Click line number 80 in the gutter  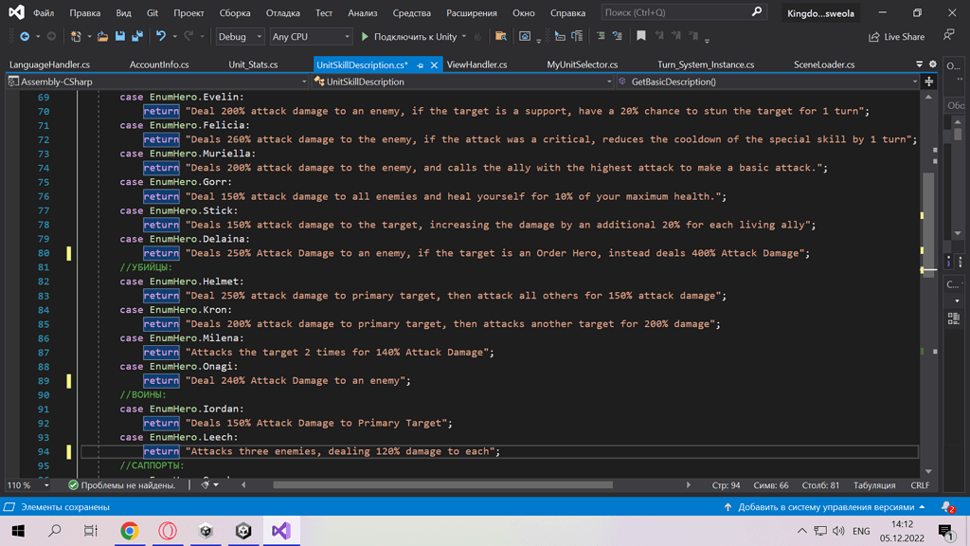pos(44,253)
